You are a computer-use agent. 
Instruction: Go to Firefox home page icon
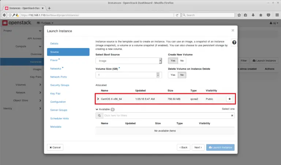pyautogui.click(x=261, y=15)
